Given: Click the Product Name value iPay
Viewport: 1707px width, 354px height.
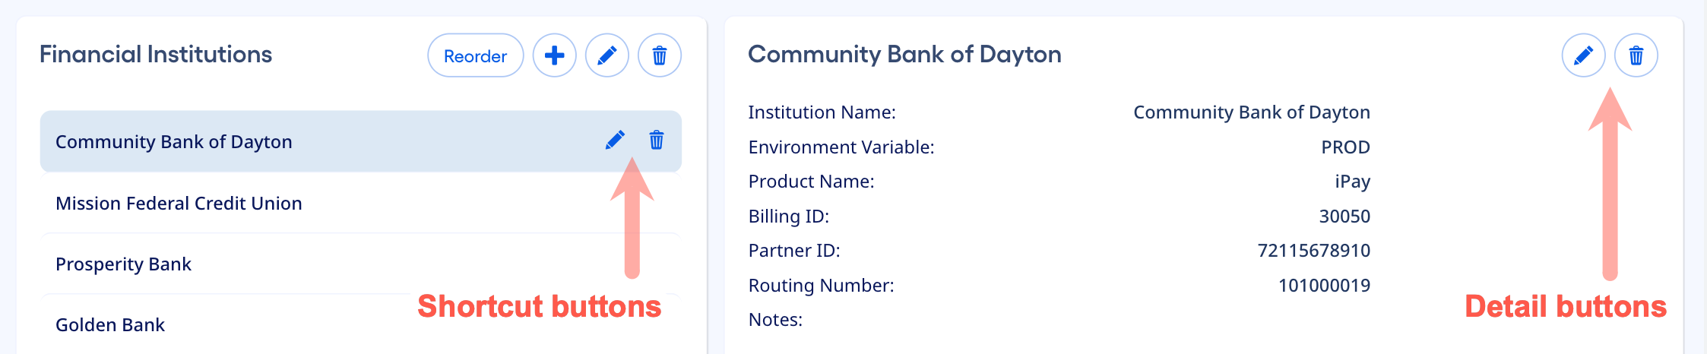Looking at the screenshot, I should click(1352, 182).
